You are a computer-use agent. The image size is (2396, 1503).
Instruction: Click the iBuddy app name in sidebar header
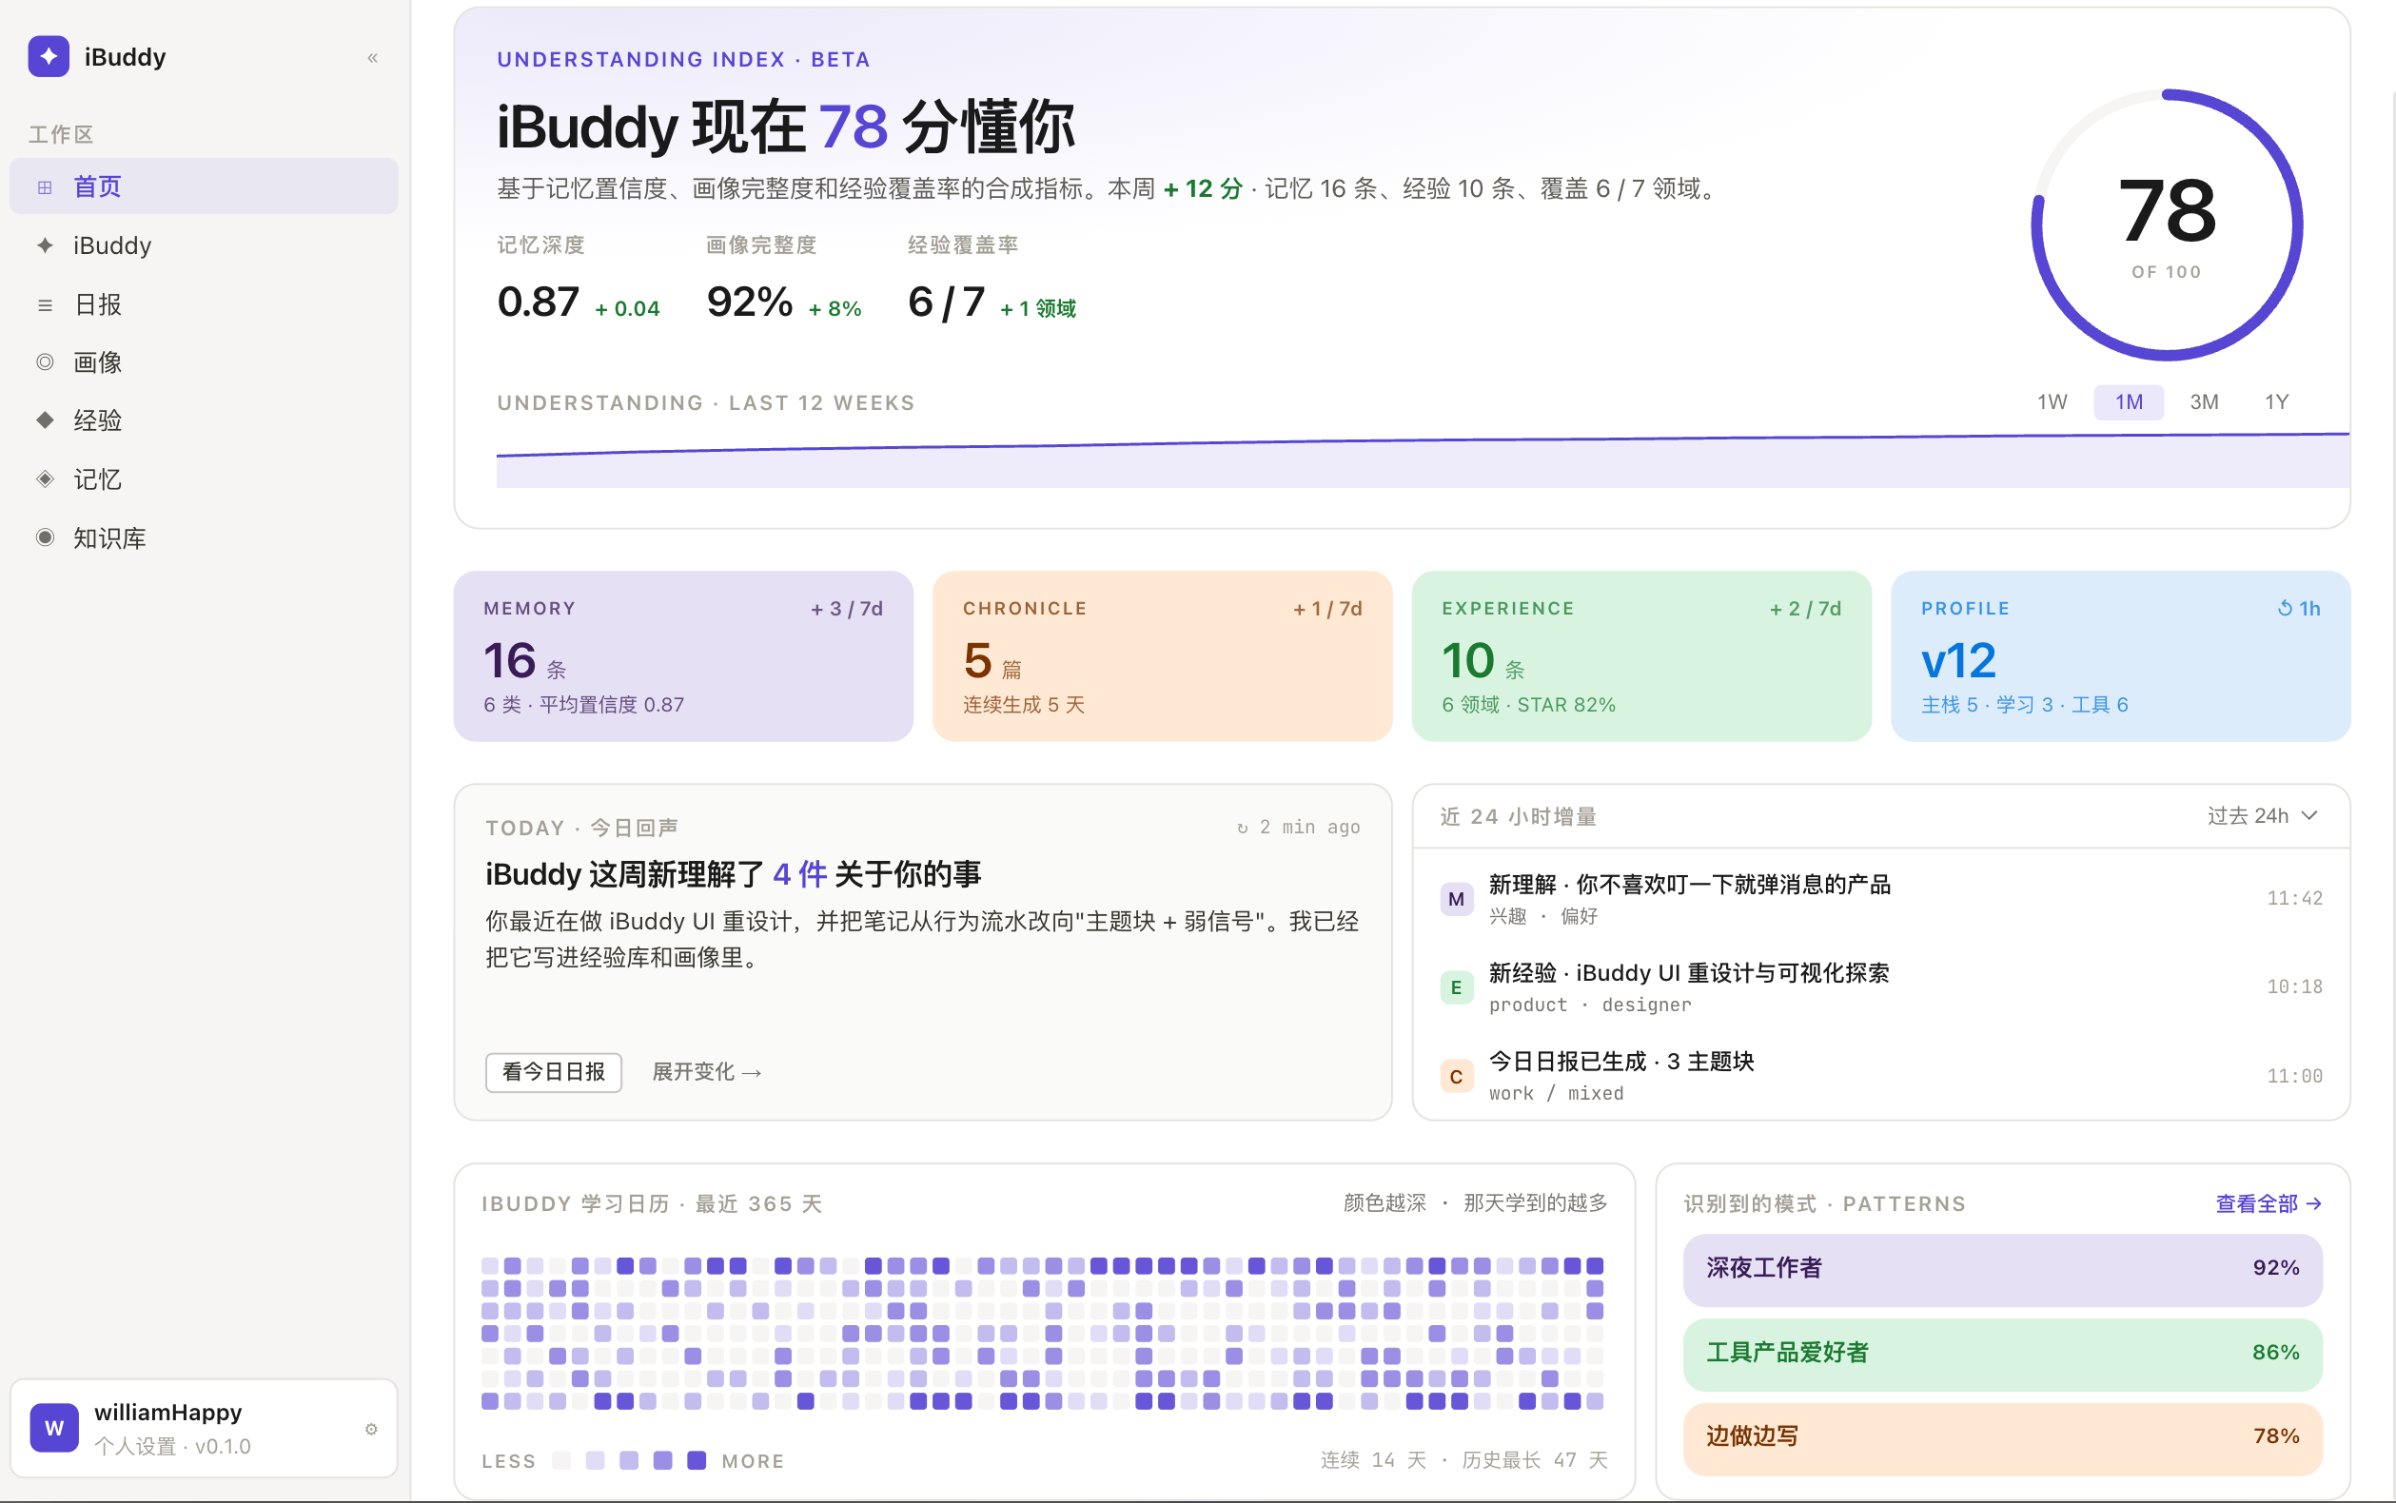(x=126, y=58)
